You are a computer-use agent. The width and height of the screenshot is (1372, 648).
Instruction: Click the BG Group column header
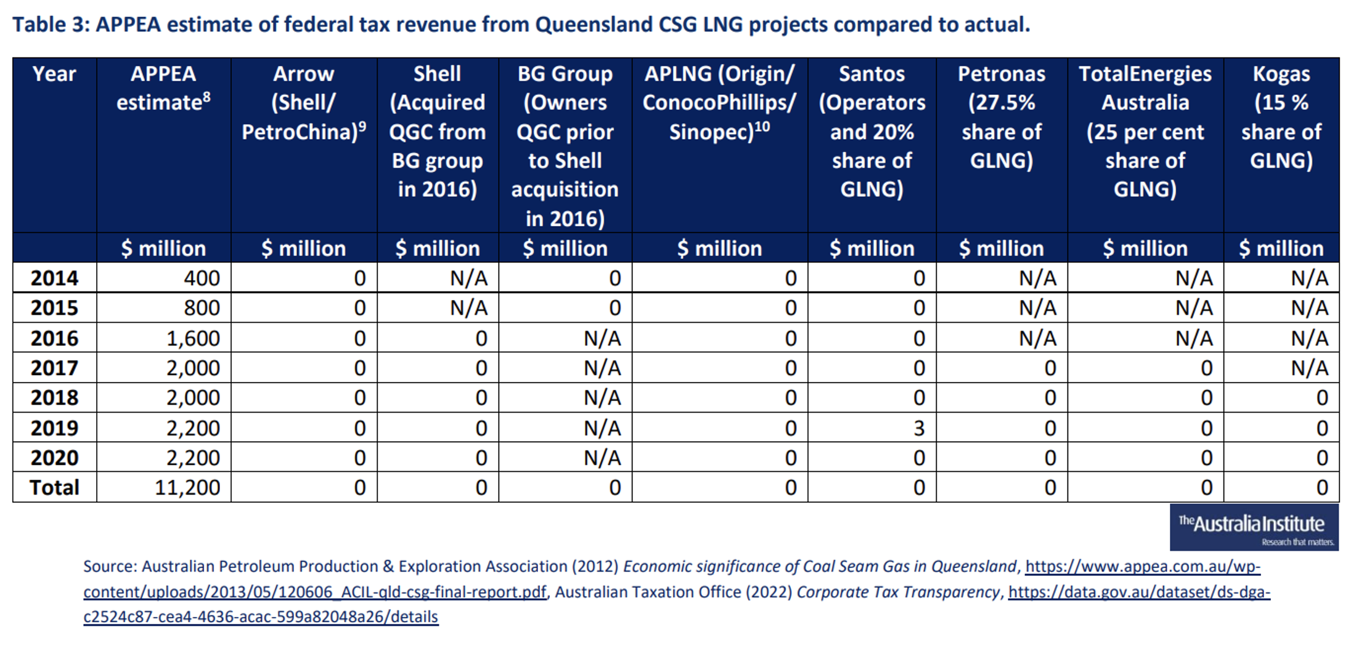click(565, 146)
